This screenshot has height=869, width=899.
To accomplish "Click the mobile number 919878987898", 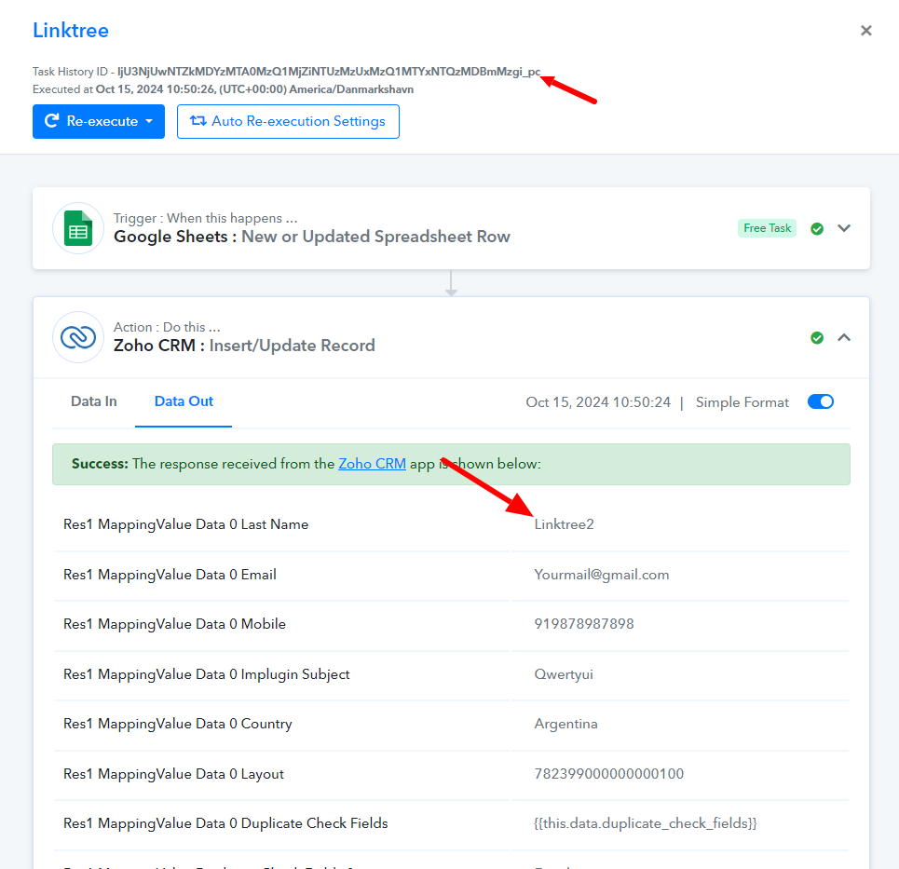I will click(x=584, y=624).
